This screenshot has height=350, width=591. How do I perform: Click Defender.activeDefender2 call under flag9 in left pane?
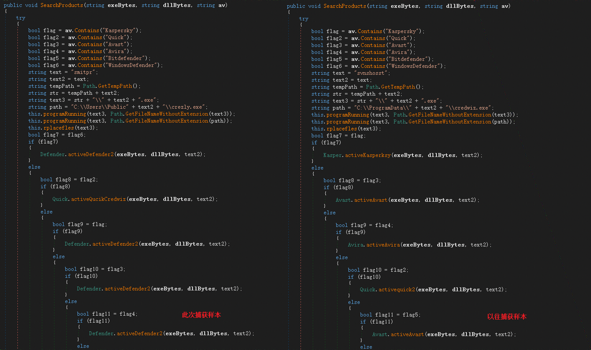coord(147,244)
